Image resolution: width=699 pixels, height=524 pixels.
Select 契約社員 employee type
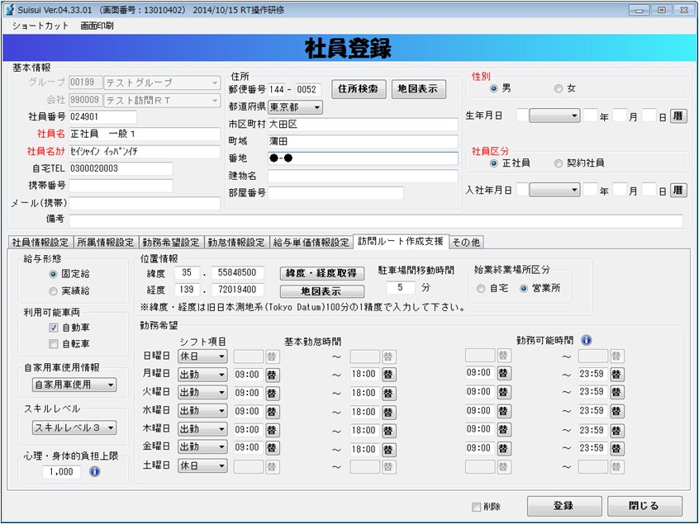click(559, 163)
